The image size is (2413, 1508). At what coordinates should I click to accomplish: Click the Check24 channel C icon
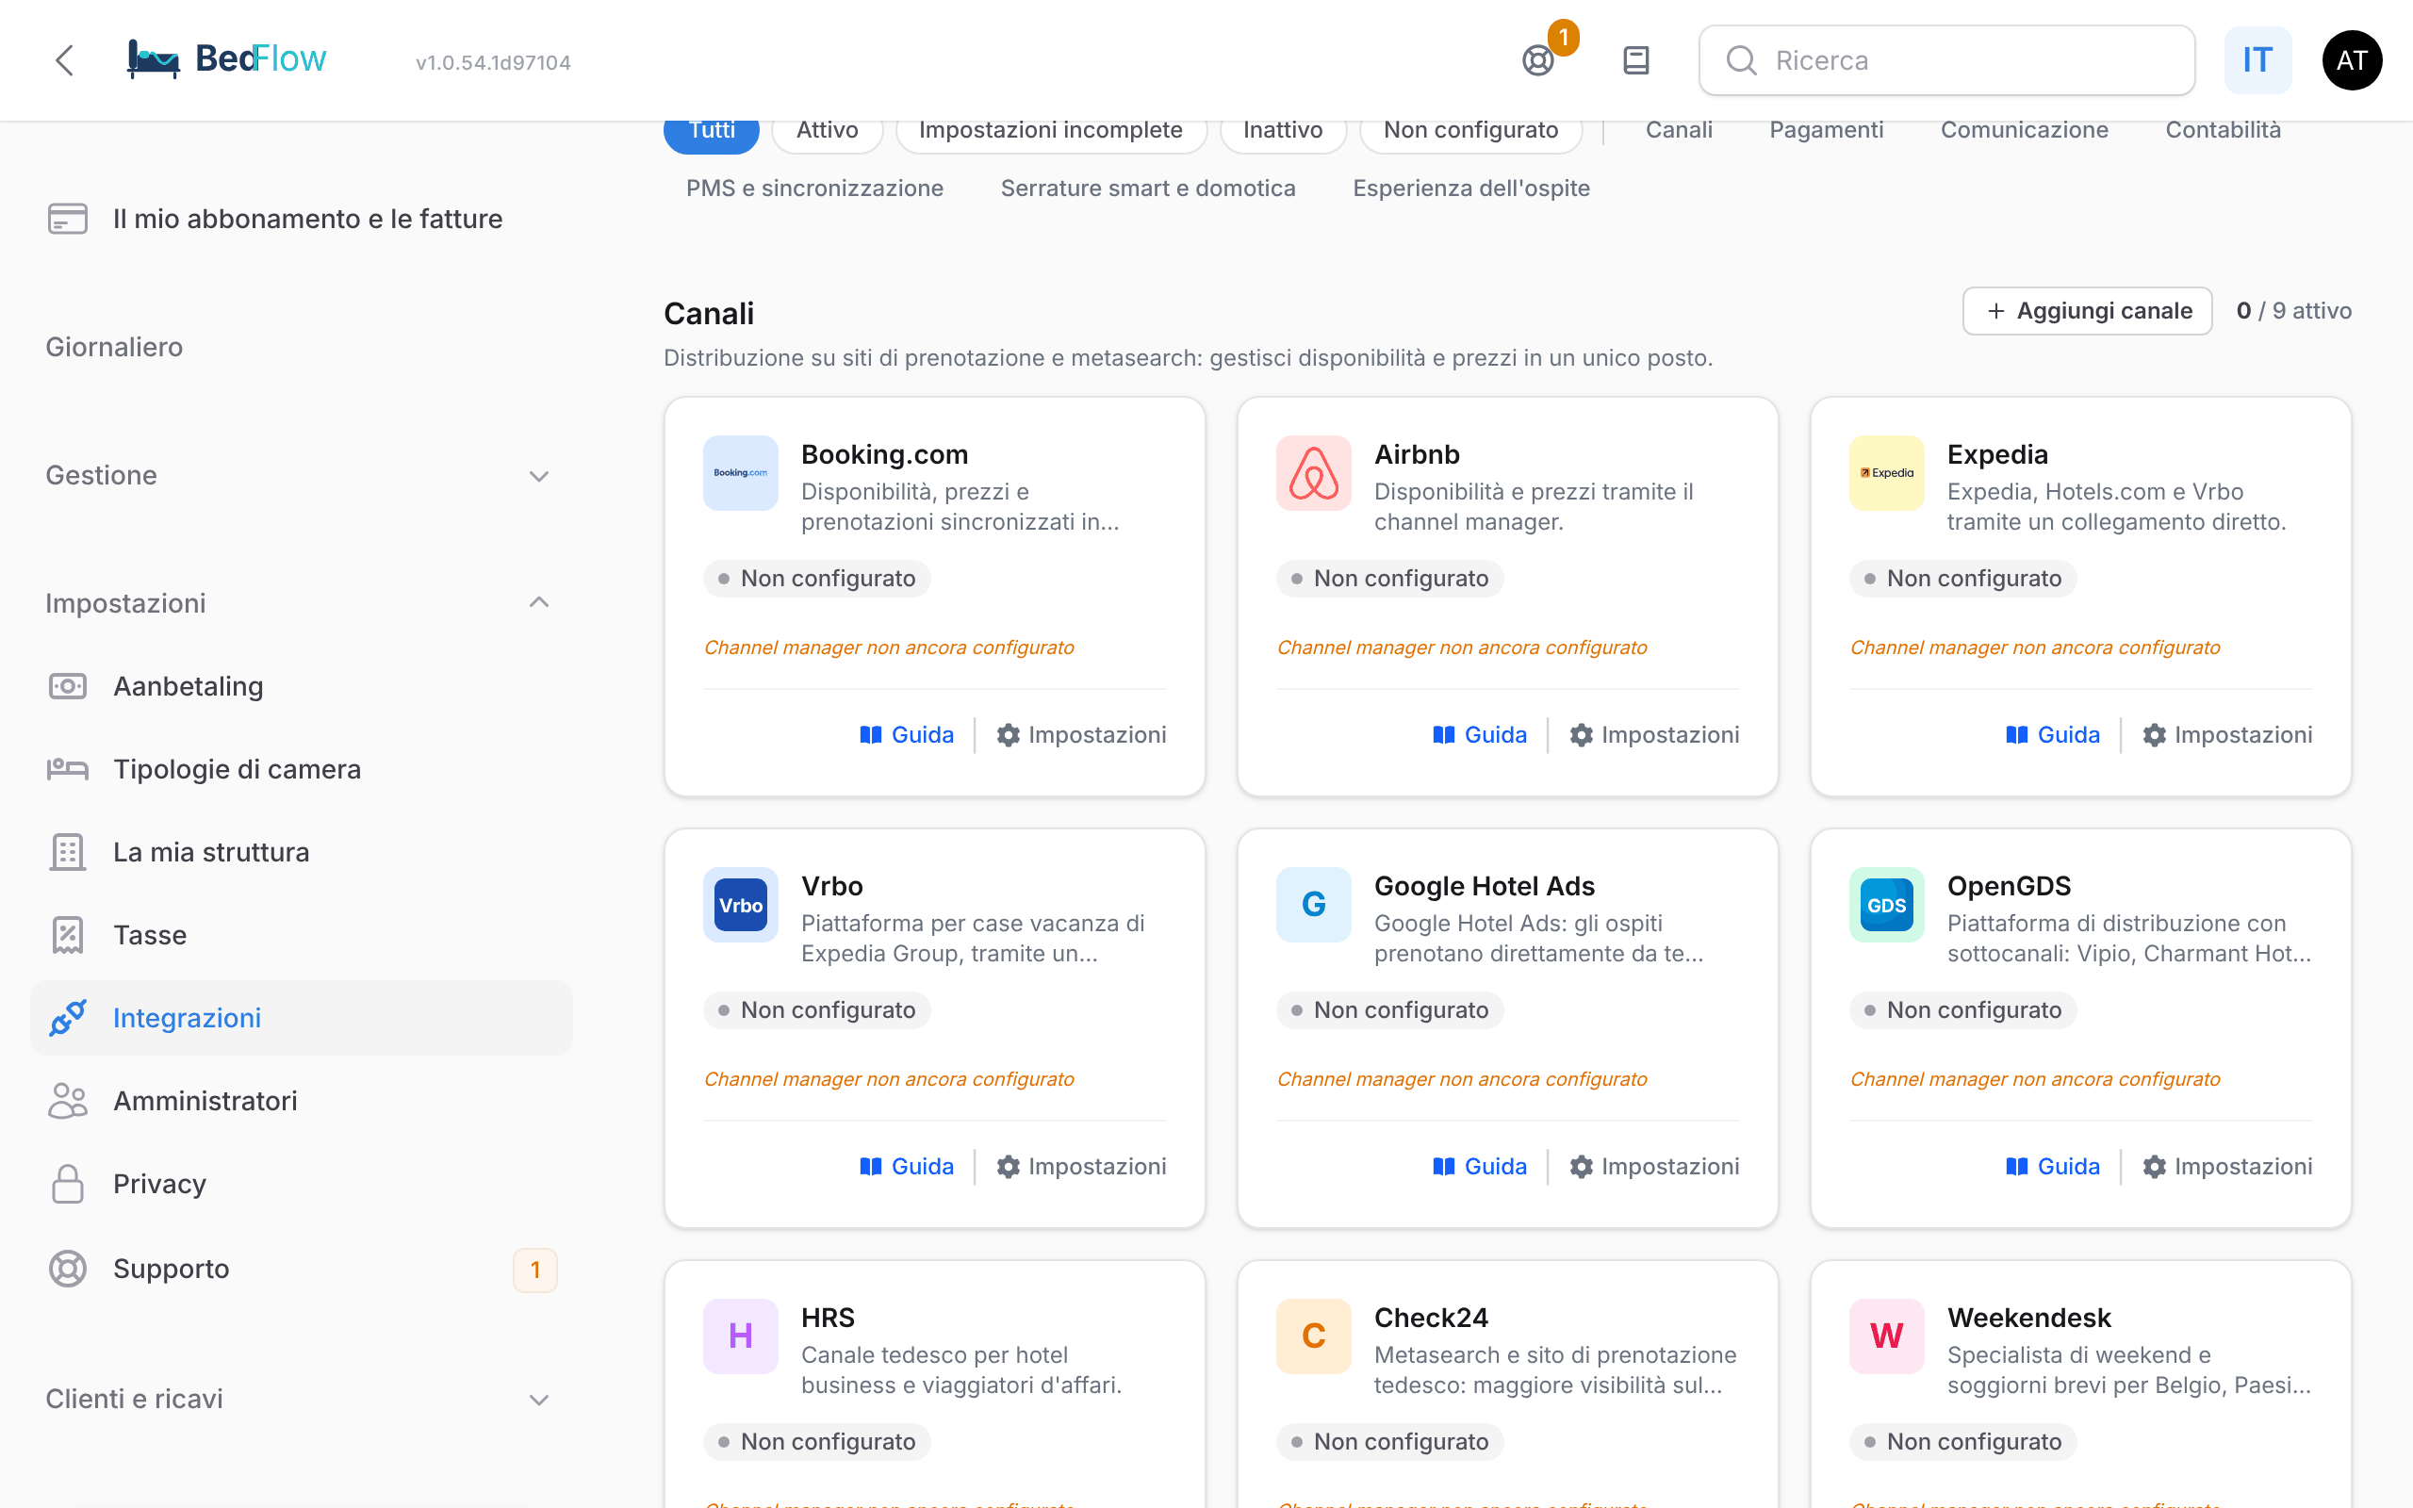click(1314, 1336)
